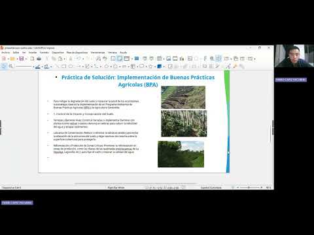Open the Paste options dropdown arrow

64,59
